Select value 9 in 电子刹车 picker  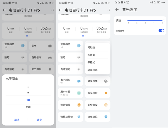(x=28, y=93)
